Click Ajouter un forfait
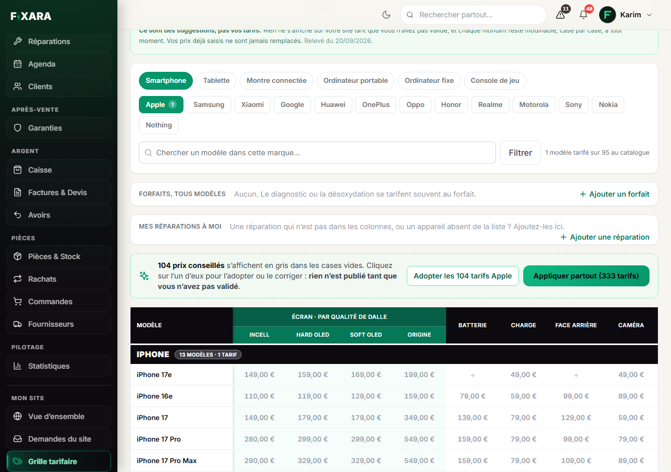671x472 pixels. (614, 194)
